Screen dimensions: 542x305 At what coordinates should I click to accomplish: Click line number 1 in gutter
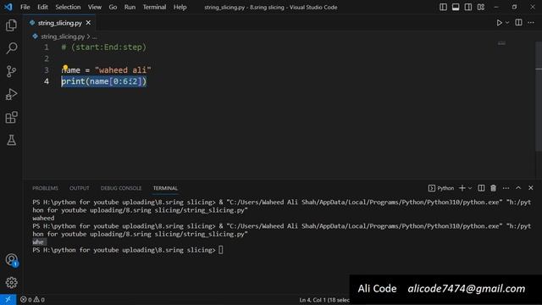pyautogui.click(x=47, y=47)
